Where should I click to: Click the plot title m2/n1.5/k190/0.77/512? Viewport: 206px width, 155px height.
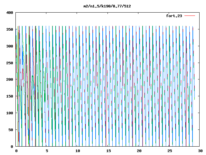click(x=107, y=6)
